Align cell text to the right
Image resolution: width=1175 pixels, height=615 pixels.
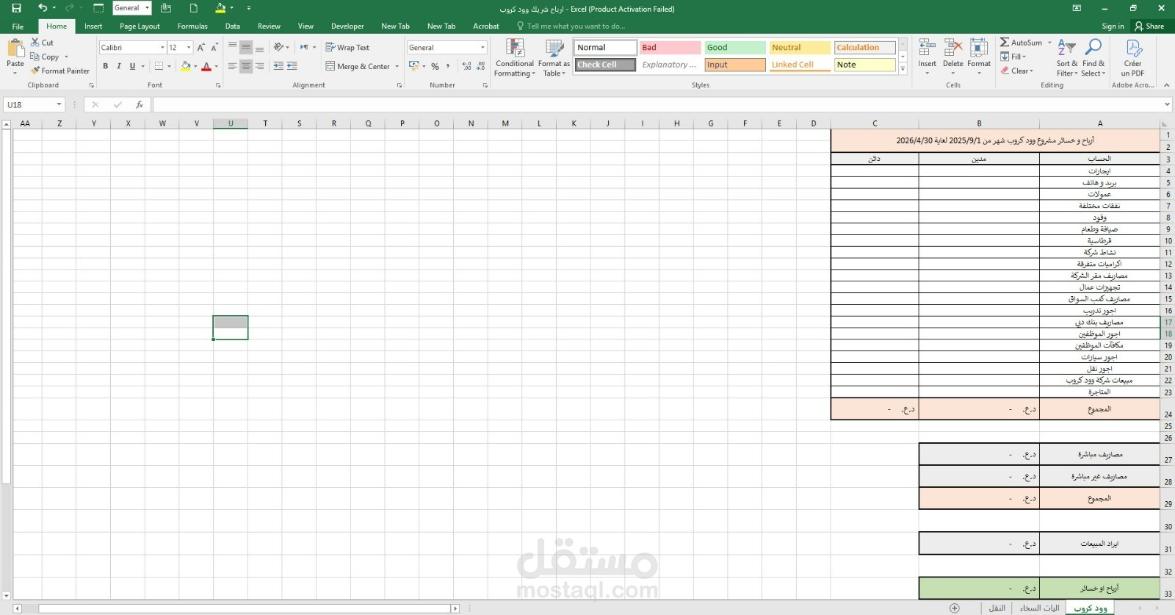(x=259, y=66)
